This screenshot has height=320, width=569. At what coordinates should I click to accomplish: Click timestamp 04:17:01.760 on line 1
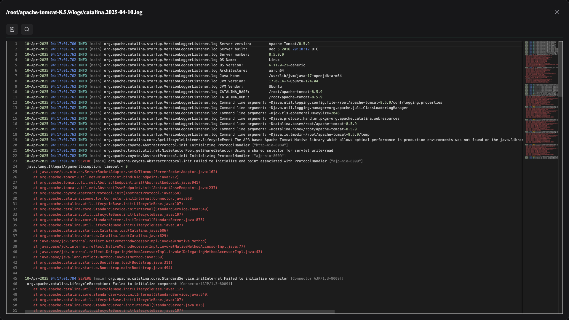63,44
